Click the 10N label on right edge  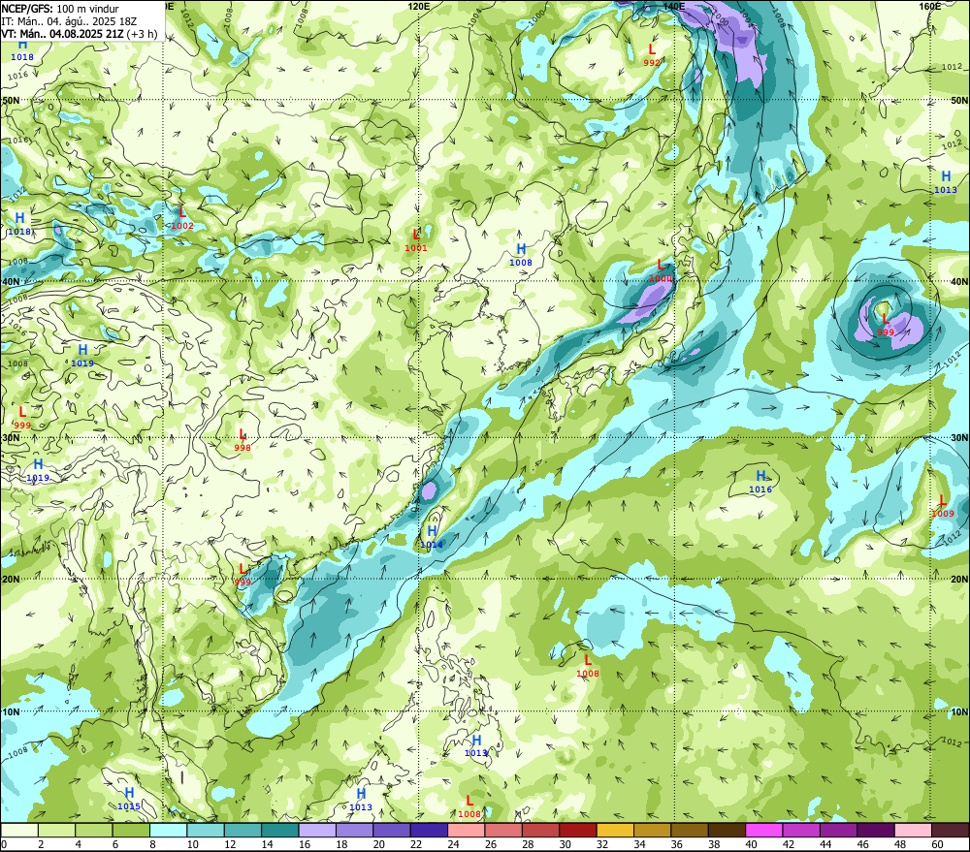click(x=959, y=711)
